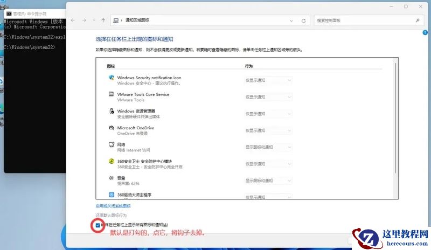Click the 网络 network icon
This screenshot has width=431, height=250.
(112, 144)
